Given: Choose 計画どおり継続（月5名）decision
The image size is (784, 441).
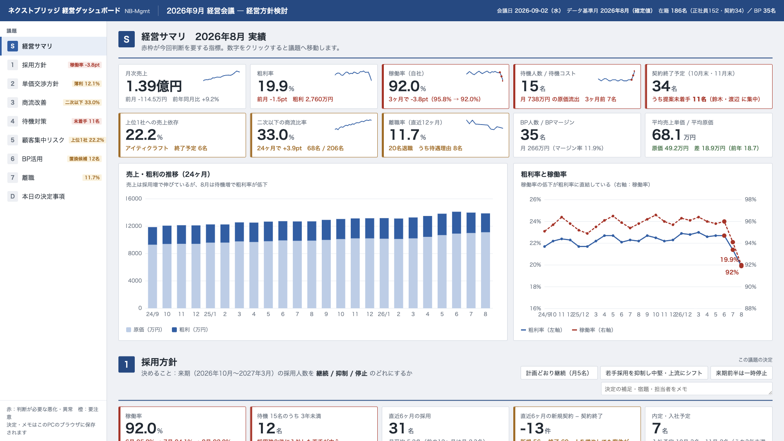Looking at the screenshot, I should (559, 373).
